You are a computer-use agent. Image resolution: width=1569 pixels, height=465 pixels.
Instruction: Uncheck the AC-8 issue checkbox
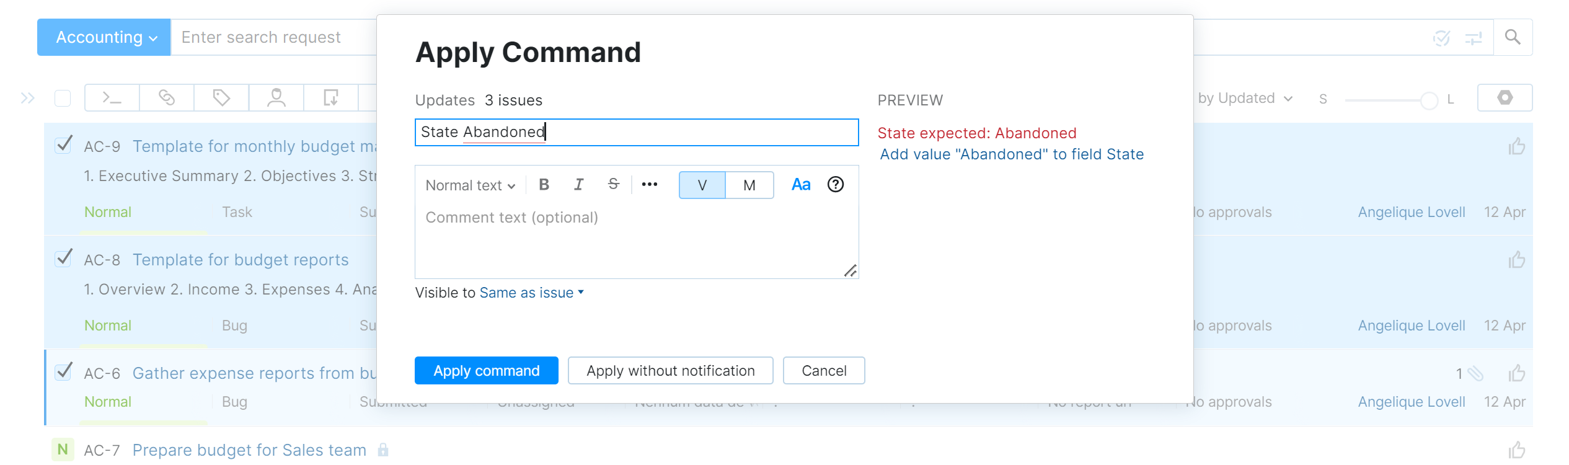click(x=63, y=258)
